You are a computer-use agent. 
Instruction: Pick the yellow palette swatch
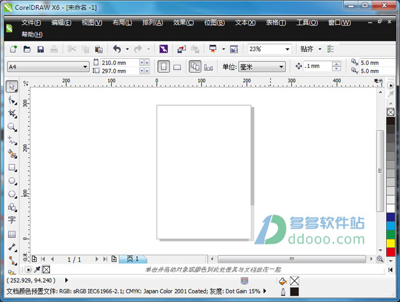391,243
